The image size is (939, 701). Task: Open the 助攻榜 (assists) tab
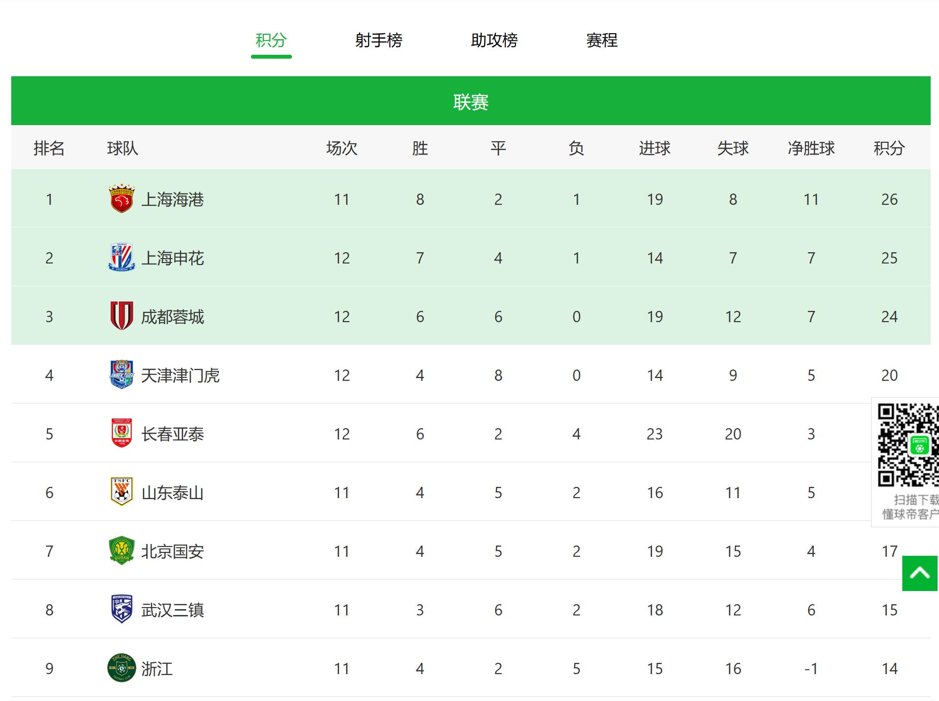(x=494, y=40)
